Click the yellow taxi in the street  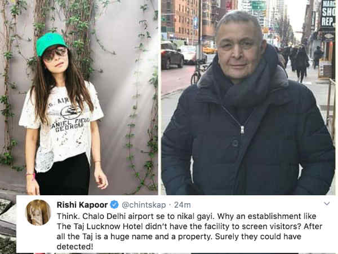[x=209, y=50]
